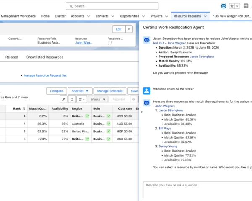Viewport: 252px width, 201px height.
Task: Click the search box
Action: click(112, 6)
